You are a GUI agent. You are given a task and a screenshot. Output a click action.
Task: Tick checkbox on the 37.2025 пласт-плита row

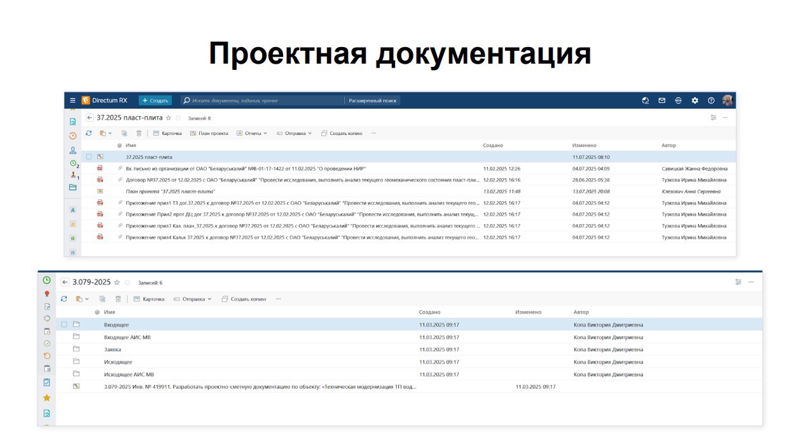89,157
